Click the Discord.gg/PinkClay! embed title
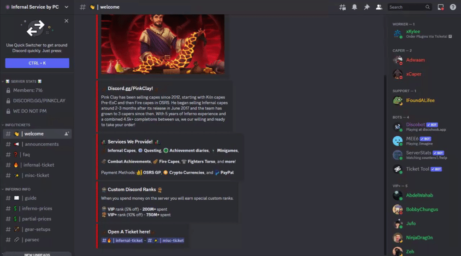This screenshot has width=461, height=256. pos(130,88)
